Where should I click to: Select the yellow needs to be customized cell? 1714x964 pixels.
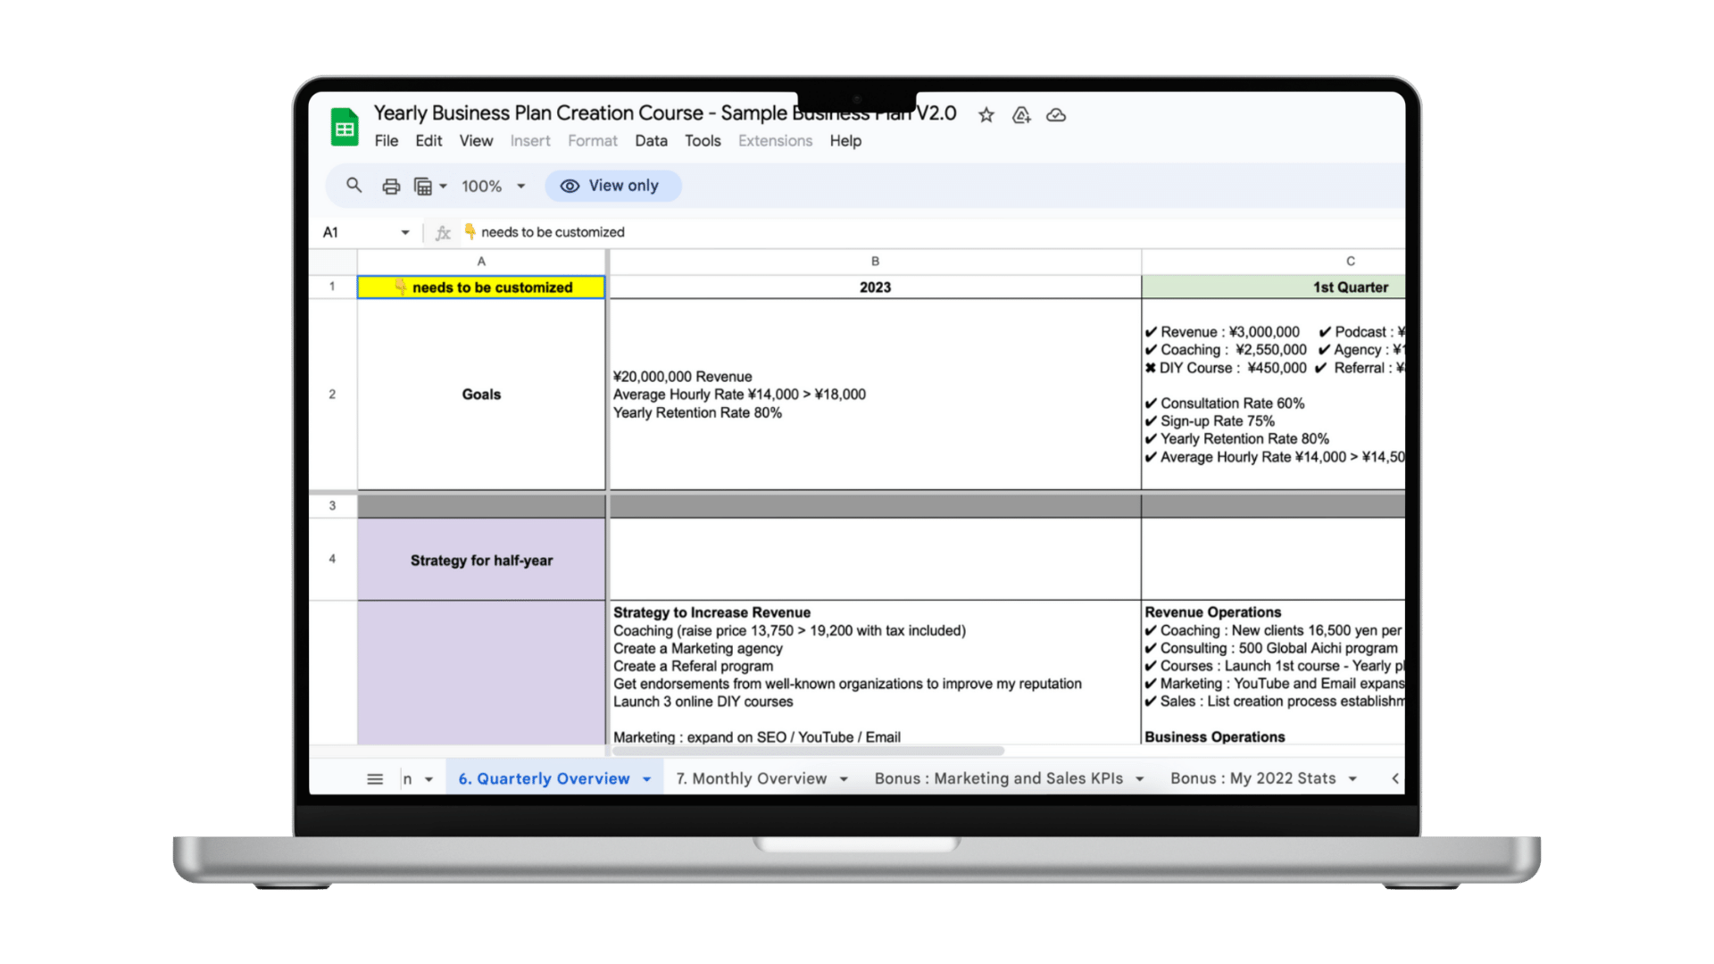[x=481, y=287]
